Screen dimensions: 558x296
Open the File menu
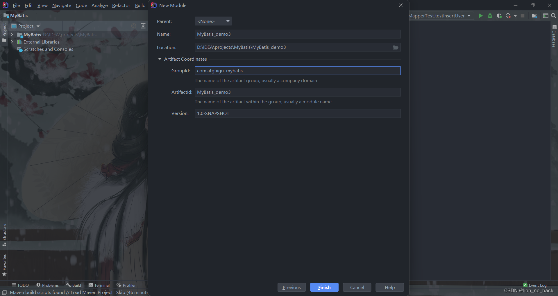(16, 5)
